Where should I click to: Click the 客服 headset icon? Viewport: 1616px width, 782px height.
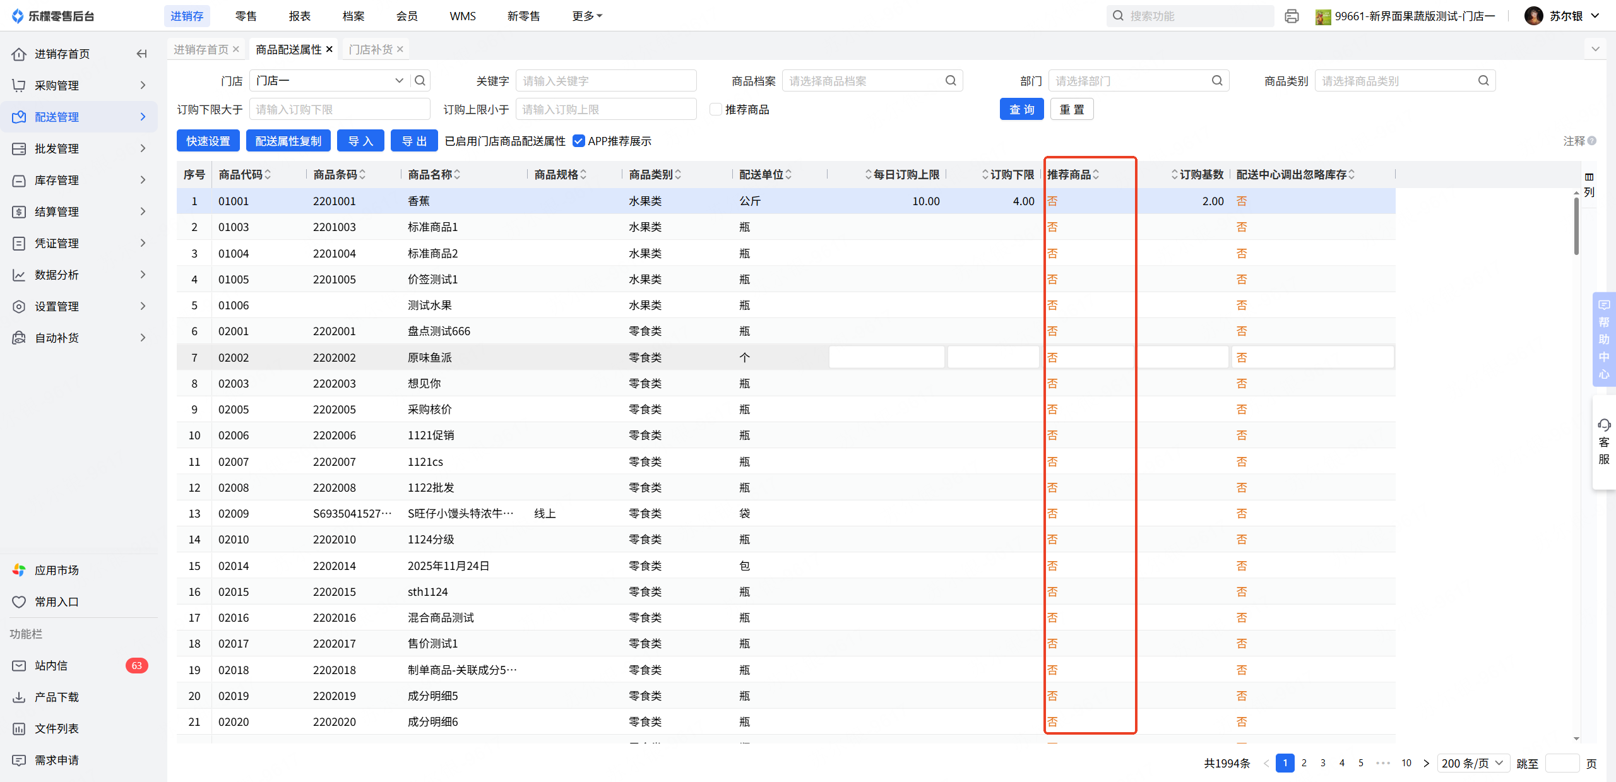click(1604, 425)
